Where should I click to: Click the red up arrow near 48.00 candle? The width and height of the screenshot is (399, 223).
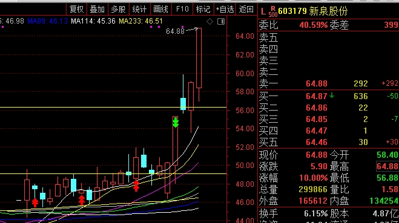tap(136, 186)
